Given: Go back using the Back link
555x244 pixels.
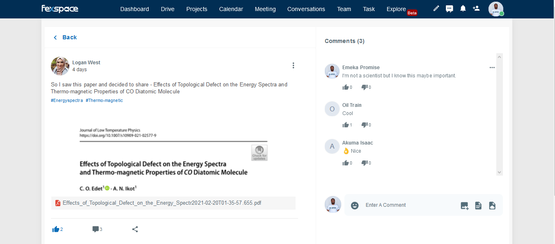Looking at the screenshot, I should coord(65,37).
